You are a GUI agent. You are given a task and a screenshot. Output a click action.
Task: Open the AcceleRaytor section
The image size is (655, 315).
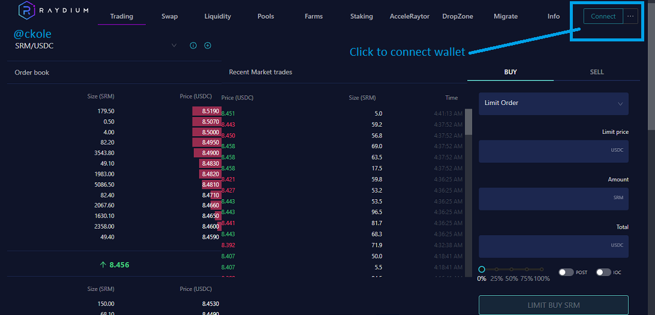(x=409, y=16)
